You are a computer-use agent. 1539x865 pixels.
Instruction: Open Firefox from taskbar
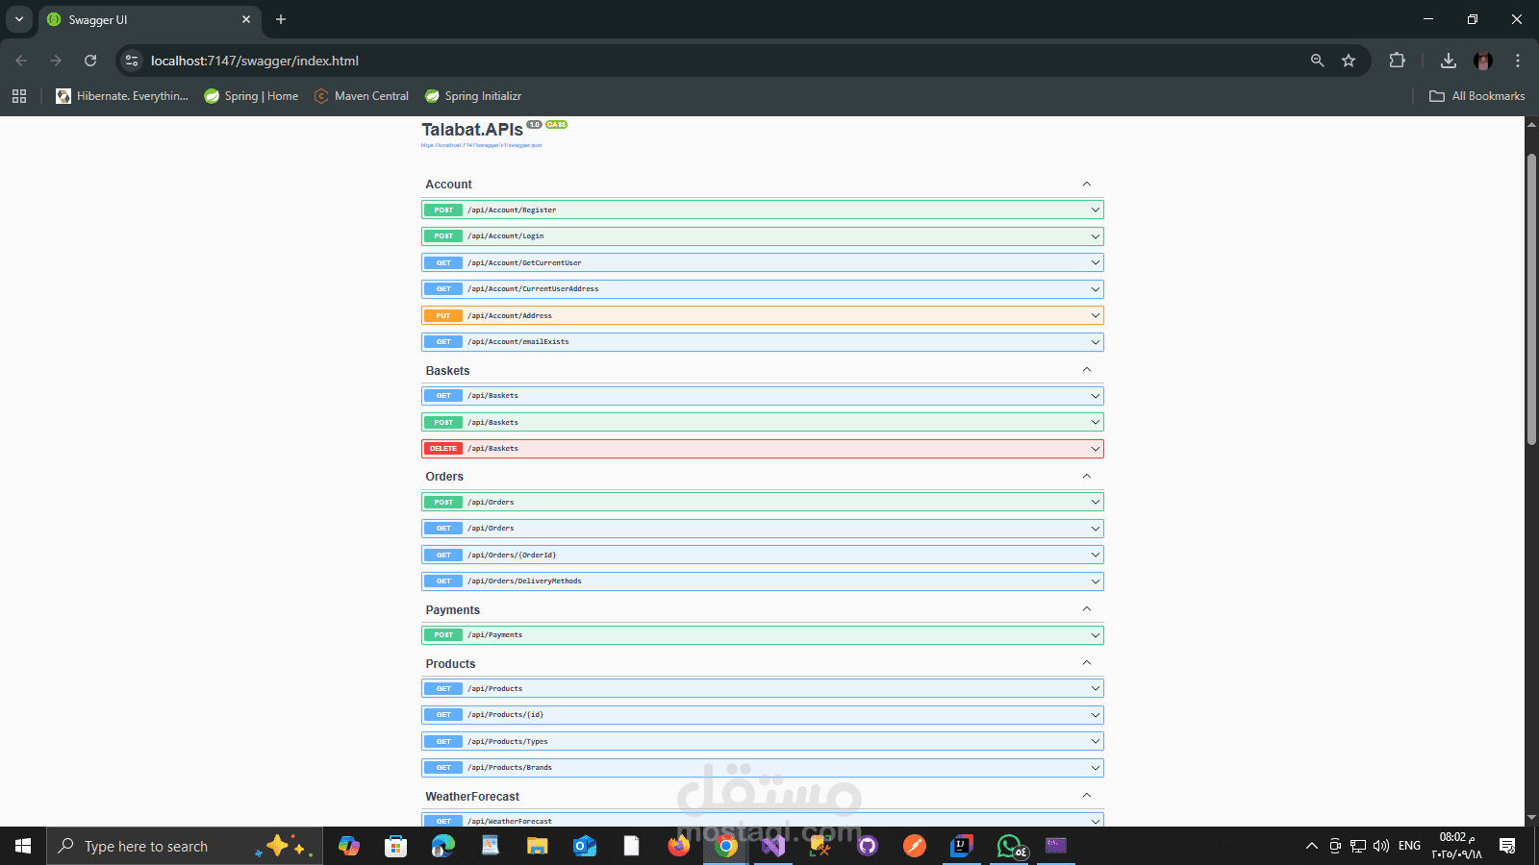click(x=678, y=846)
